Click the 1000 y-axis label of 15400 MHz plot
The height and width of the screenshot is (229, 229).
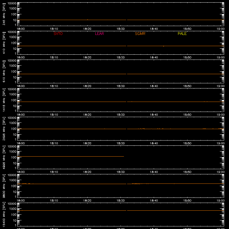[x=13, y=209]
